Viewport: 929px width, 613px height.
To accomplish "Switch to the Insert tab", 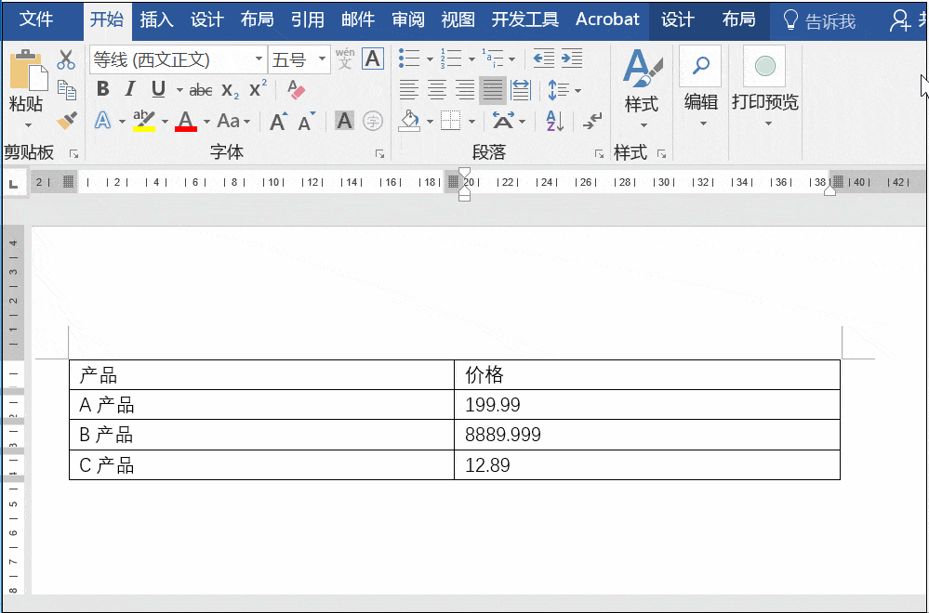I will 156,20.
